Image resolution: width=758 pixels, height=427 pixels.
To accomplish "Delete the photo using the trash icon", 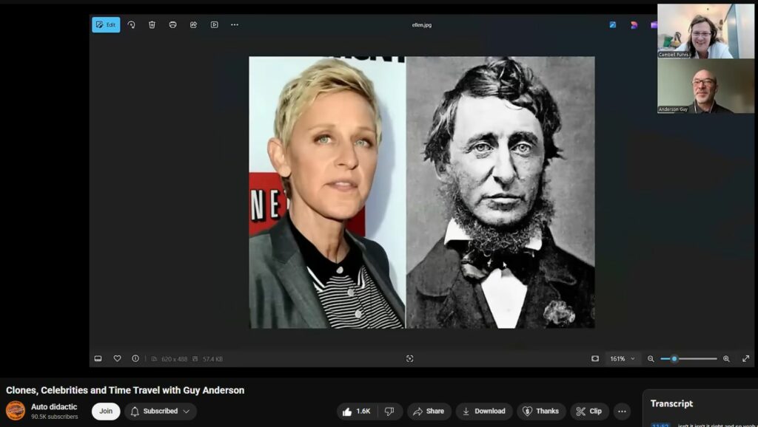I will [152, 24].
